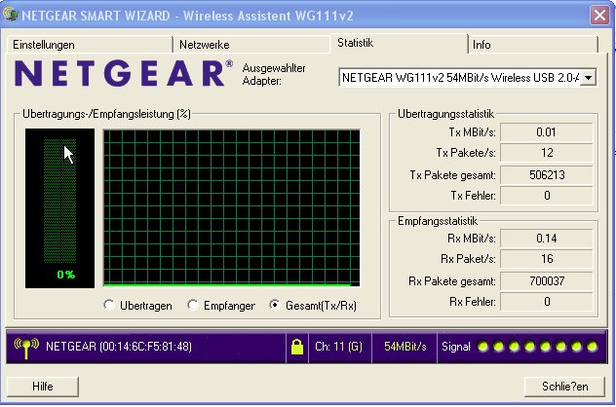Click the Rx MBit/s value 0.14
Screen dimensions: 616x407
pyautogui.click(x=546, y=239)
